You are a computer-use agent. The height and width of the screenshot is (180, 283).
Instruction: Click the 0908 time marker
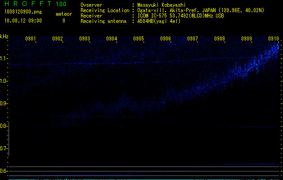220,39
